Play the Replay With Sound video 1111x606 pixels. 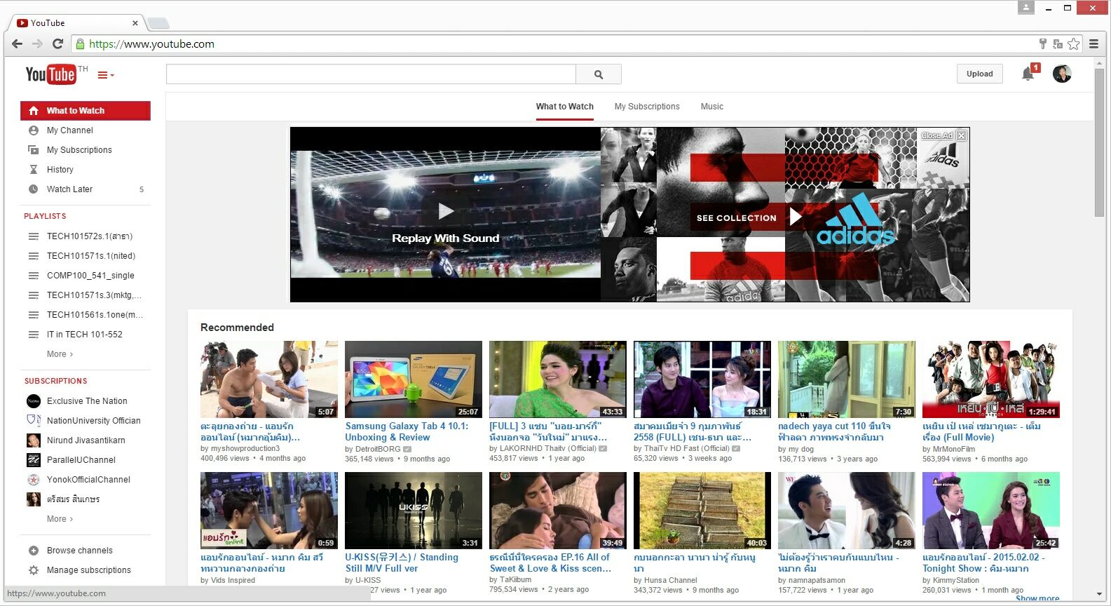click(446, 211)
